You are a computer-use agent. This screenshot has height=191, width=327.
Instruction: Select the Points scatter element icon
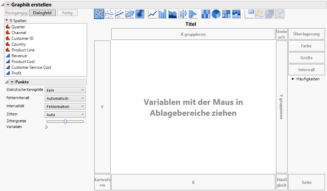99,14
